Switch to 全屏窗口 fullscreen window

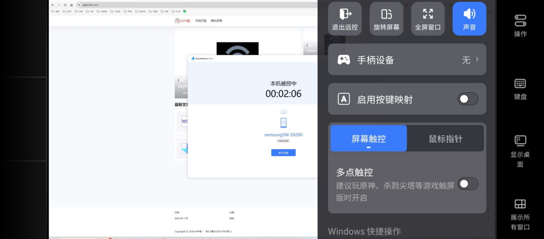(427, 19)
